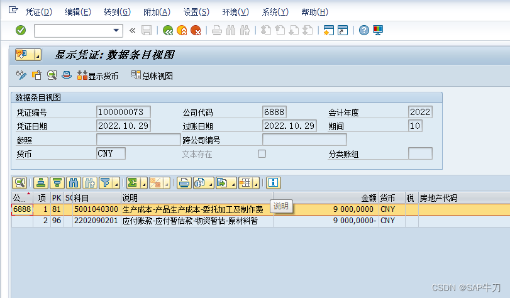The height and width of the screenshot is (298, 510).
Task: Click the 凭证编号 field 100000073
Action: click(x=123, y=112)
